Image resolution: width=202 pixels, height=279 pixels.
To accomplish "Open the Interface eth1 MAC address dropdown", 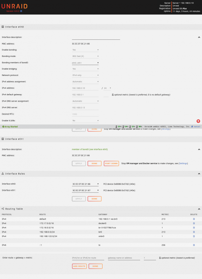I will (85, 190).
